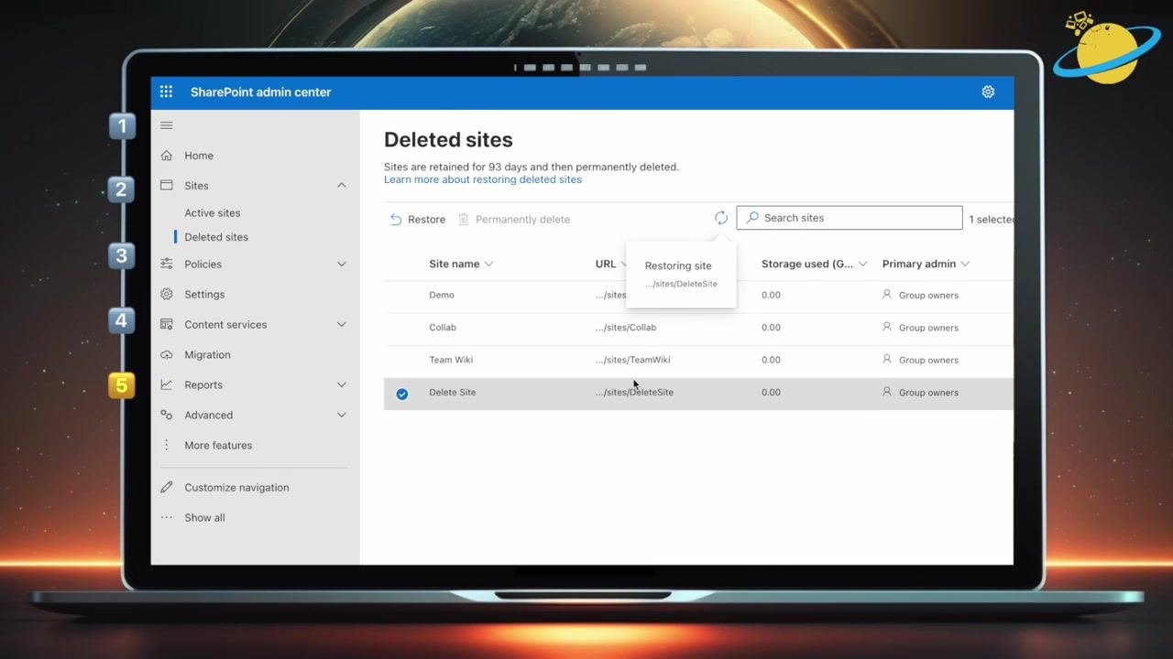Viewport: 1173px width, 659px height.
Task: Click the .../sites/TeamWiki URL
Action: click(632, 360)
